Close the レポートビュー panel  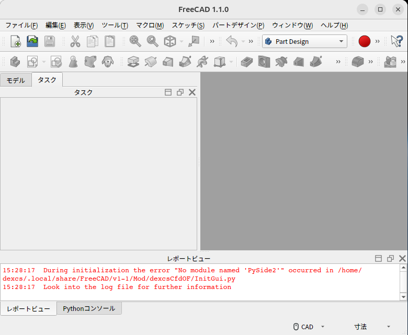point(402,258)
